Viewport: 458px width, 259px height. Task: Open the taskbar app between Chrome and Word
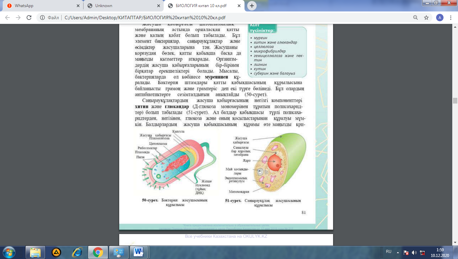pos(119,252)
